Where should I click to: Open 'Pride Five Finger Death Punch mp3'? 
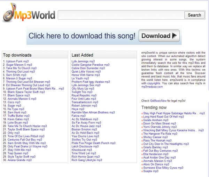tap(94, 143)
